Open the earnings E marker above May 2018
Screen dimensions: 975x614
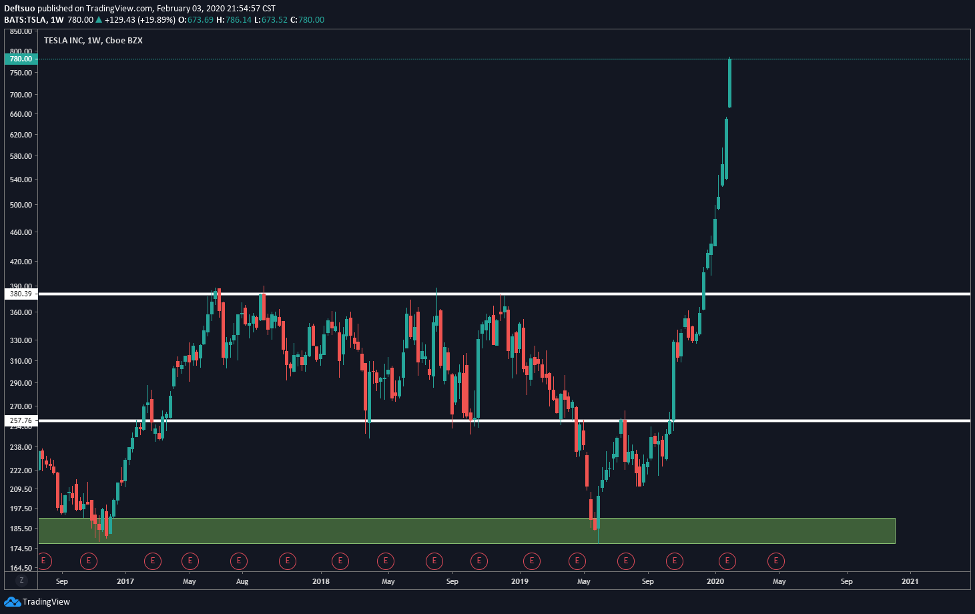pyautogui.click(x=385, y=561)
